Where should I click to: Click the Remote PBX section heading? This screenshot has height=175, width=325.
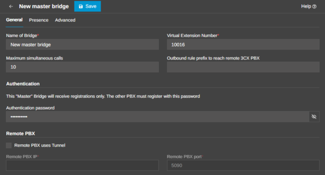pos(20,134)
